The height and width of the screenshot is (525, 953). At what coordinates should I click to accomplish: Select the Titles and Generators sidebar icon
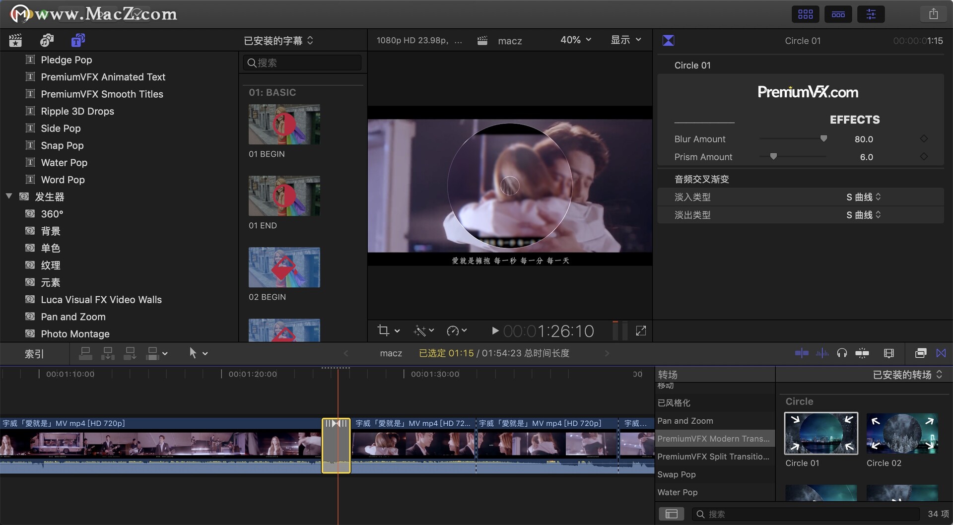[78, 40]
